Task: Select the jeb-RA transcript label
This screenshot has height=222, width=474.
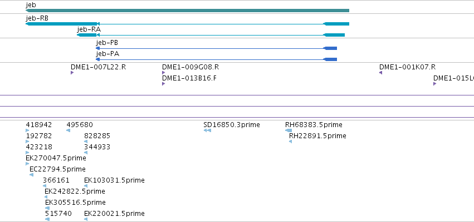Action: (x=89, y=29)
